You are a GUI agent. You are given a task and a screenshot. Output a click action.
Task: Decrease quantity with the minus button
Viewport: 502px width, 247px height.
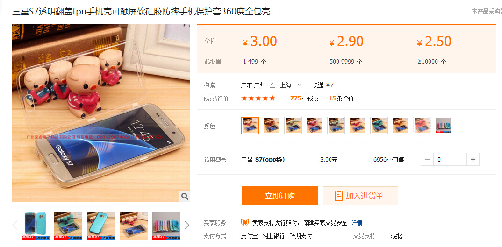[427, 159]
